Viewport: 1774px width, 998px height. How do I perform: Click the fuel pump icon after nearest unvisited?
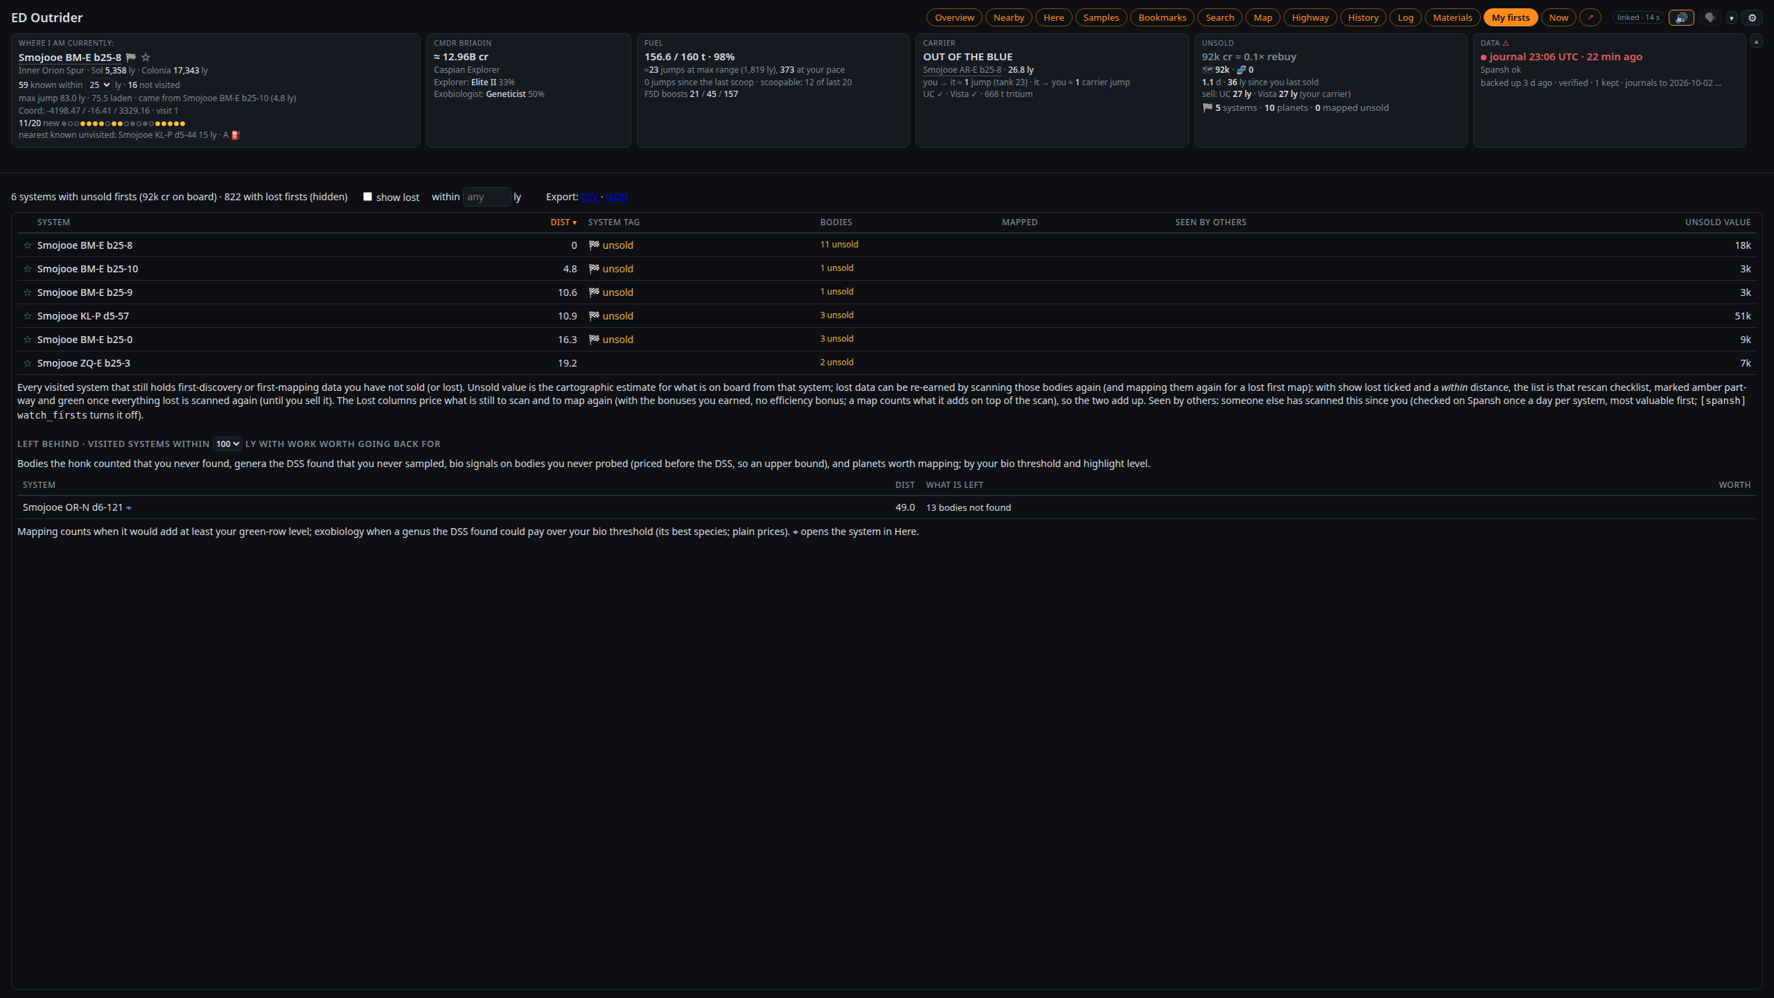[236, 135]
